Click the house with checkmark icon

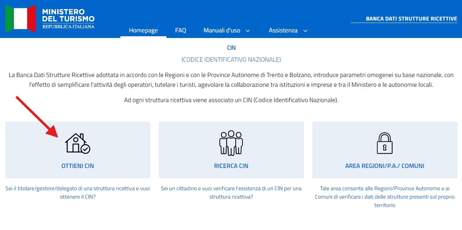(78, 143)
